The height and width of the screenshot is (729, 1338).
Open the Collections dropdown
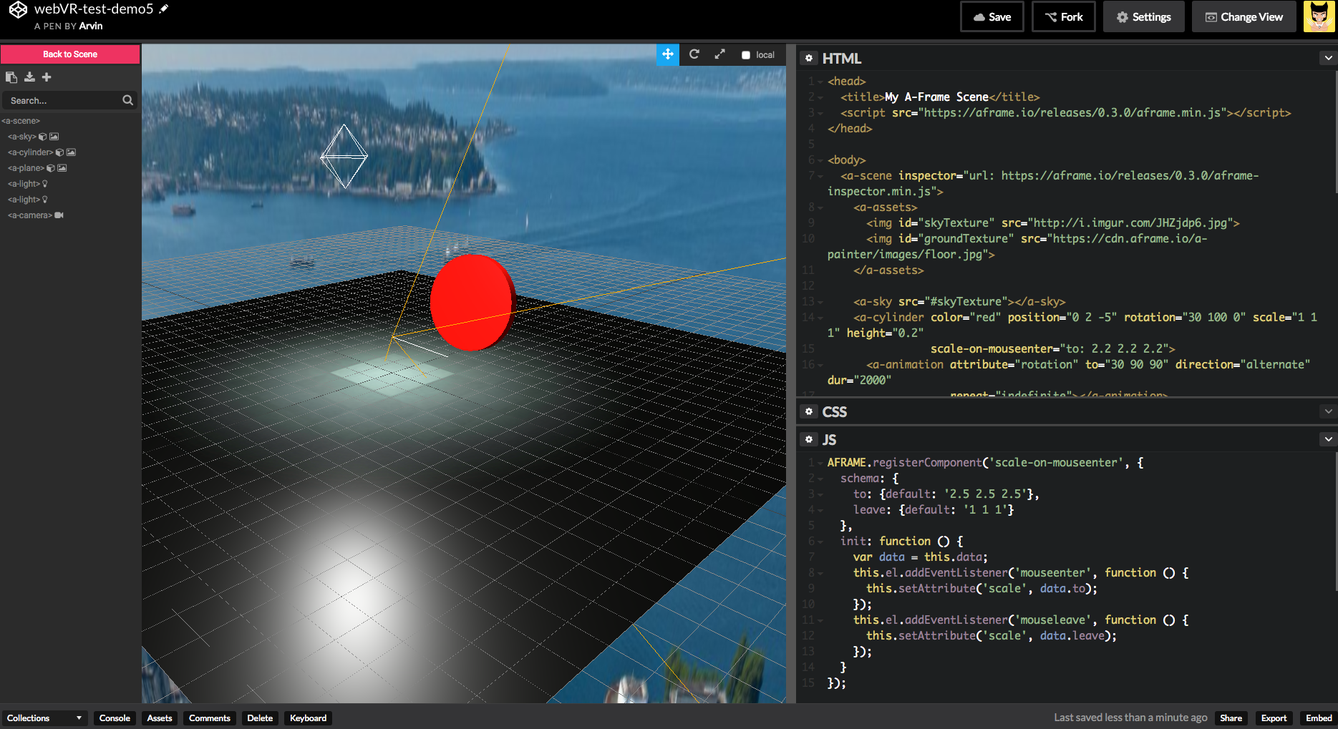click(x=44, y=718)
